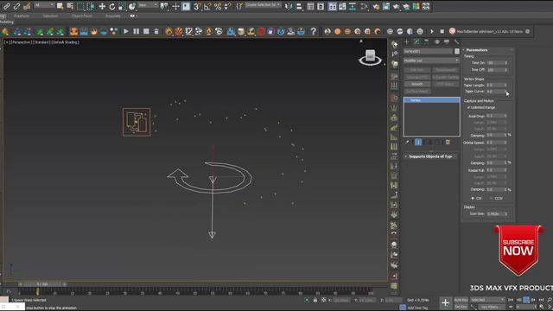Screen dimensions: 553x311
Task: Open the selection filter All dropdown
Action: [44, 5]
